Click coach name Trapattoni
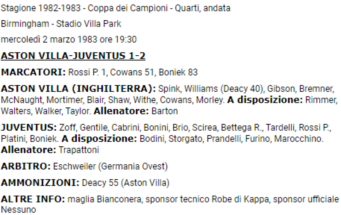This screenshot has height=215, width=341. [79, 150]
